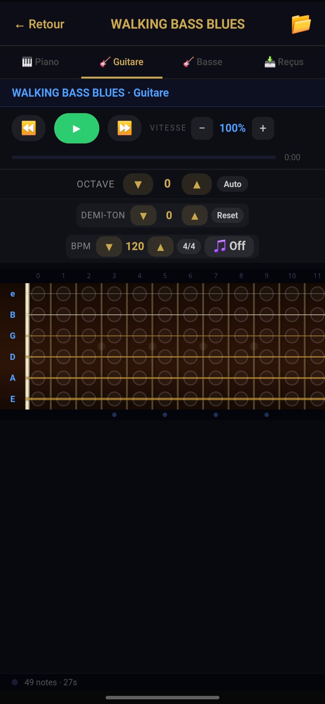
Task: Open the Basse tab
Action: (203, 62)
